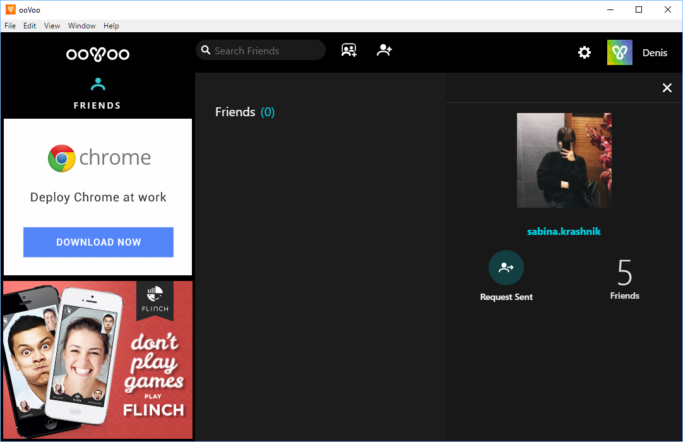Open the sabina.krashnik username link
Viewport: 683px width, 442px height.
click(x=564, y=232)
